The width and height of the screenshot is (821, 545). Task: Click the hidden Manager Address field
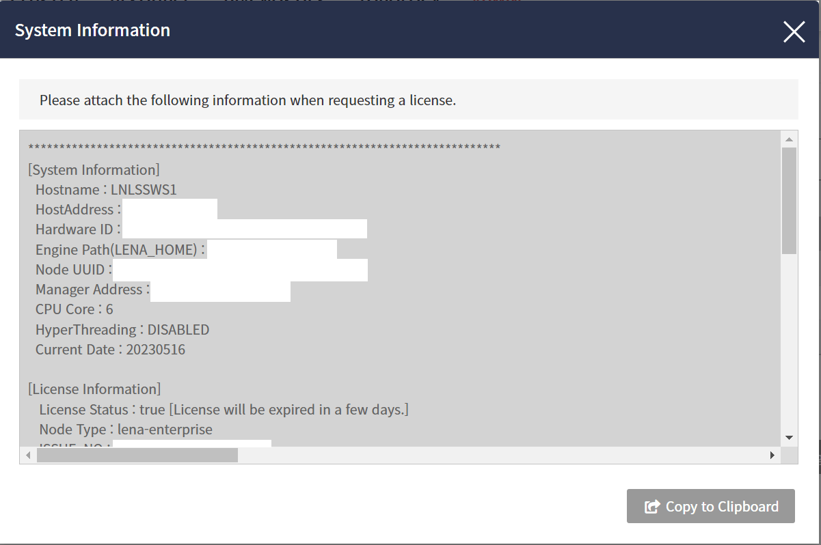pos(220,291)
